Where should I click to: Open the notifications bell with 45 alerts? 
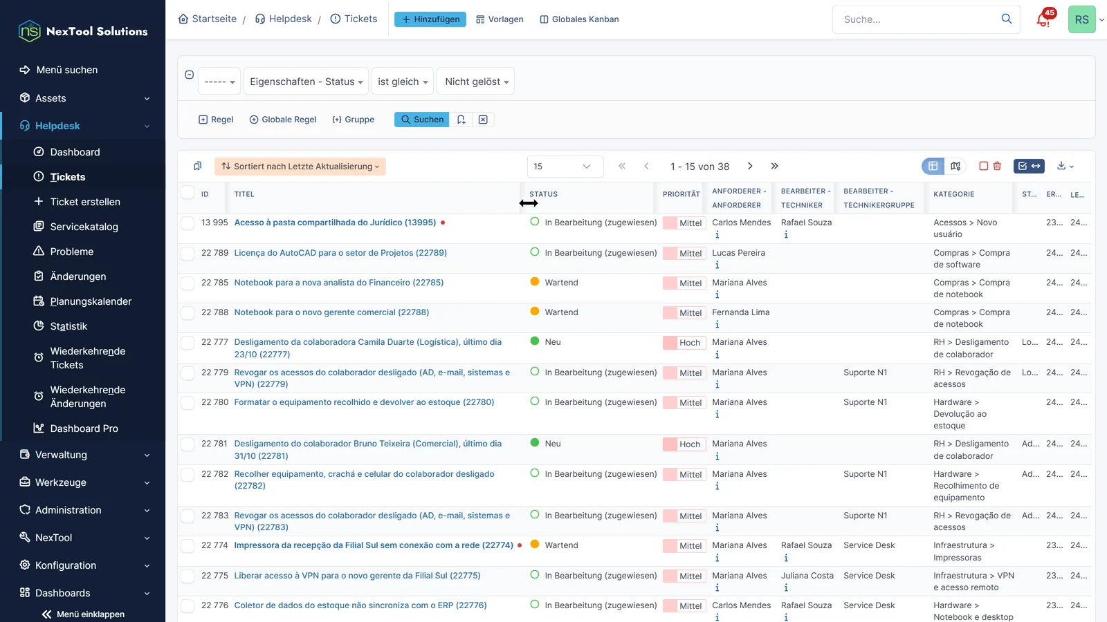click(1045, 19)
